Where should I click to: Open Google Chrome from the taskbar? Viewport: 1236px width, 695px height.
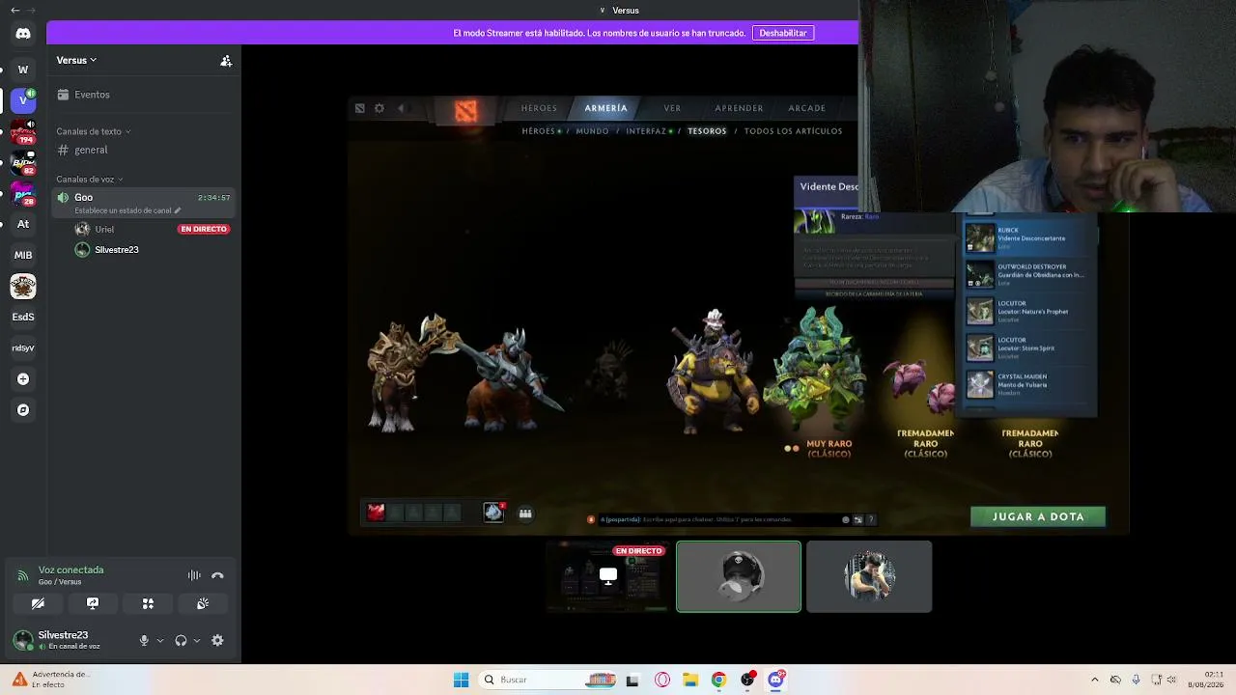(x=718, y=680)
